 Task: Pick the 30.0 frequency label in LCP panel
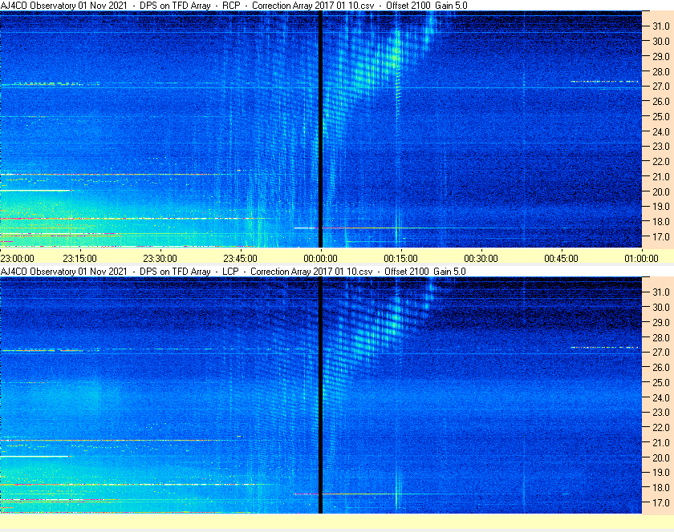(661, 307)
